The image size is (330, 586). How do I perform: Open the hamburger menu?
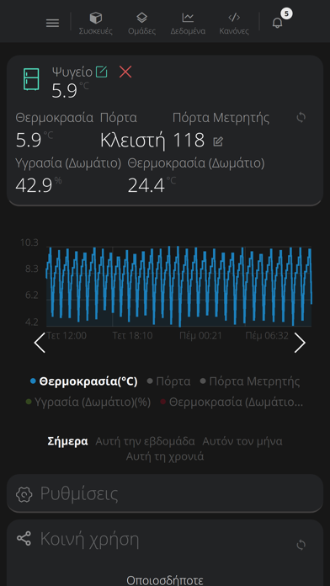[52, 24]
